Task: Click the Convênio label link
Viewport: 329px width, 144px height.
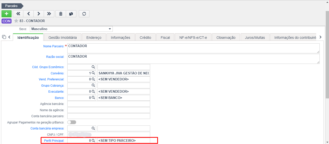Action: point(58,73)
